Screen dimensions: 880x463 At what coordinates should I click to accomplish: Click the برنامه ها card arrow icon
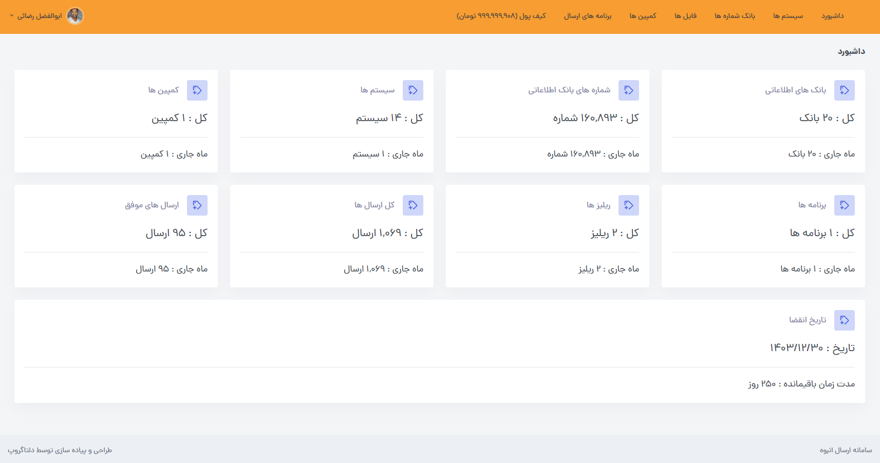(x=845, y=205)
